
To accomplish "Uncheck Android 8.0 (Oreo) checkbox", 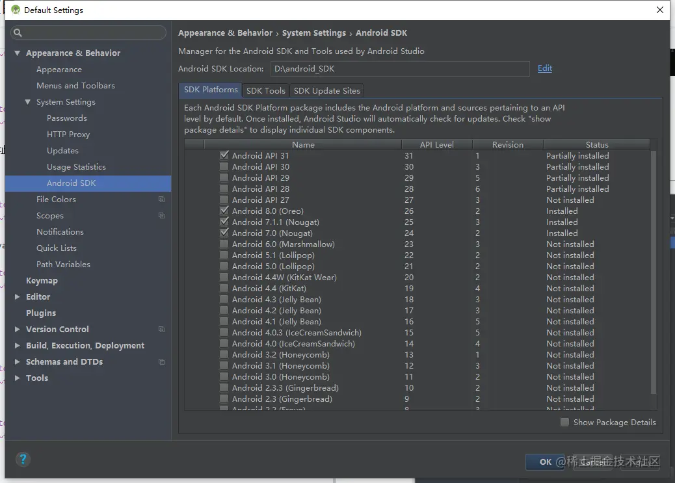I will click(224, 211).
